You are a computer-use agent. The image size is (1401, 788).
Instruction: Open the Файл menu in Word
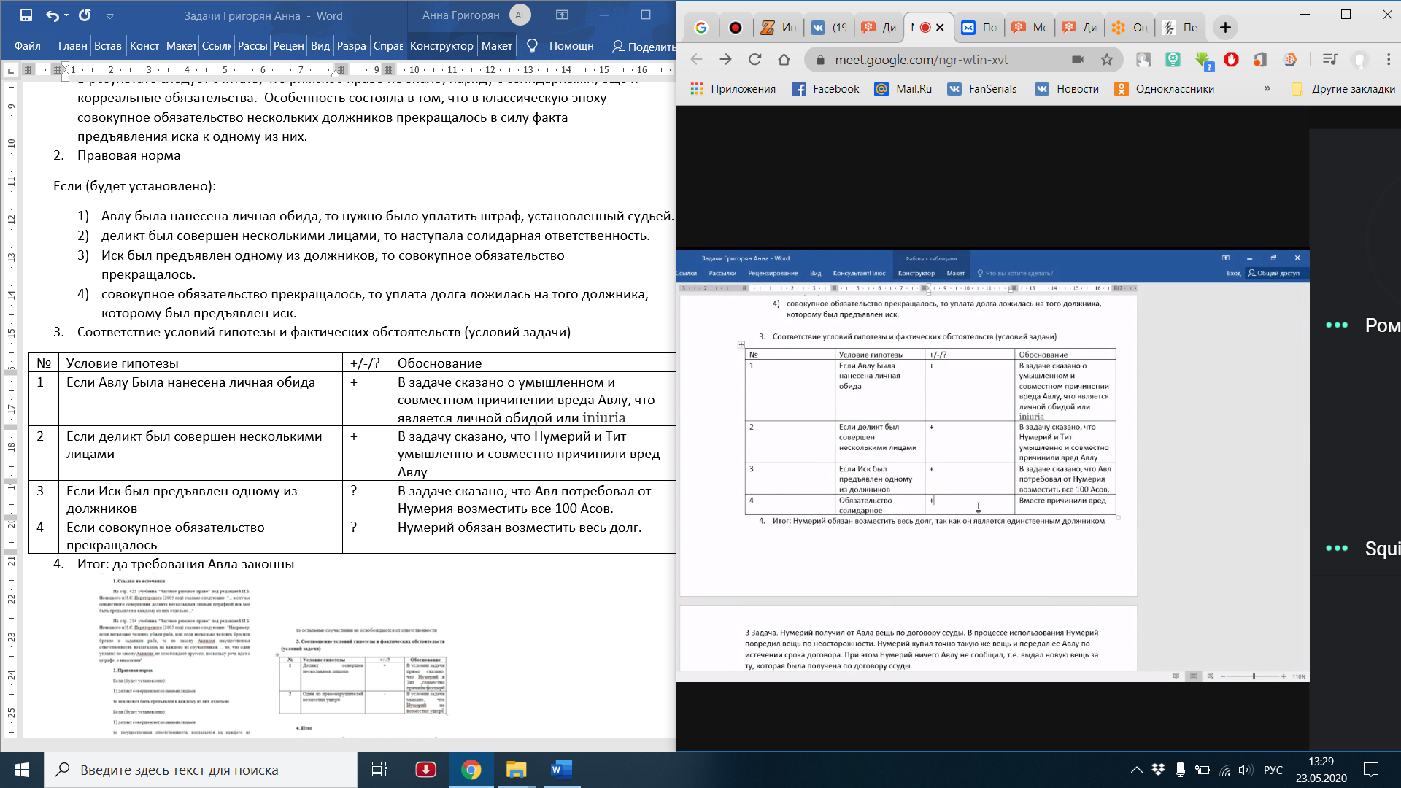[27, 45]
